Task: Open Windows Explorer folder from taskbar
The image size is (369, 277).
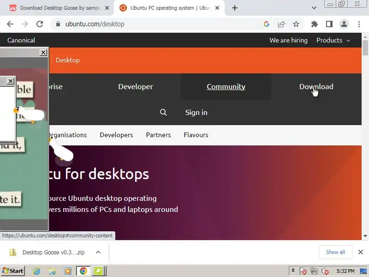Action: click(52, 271)
